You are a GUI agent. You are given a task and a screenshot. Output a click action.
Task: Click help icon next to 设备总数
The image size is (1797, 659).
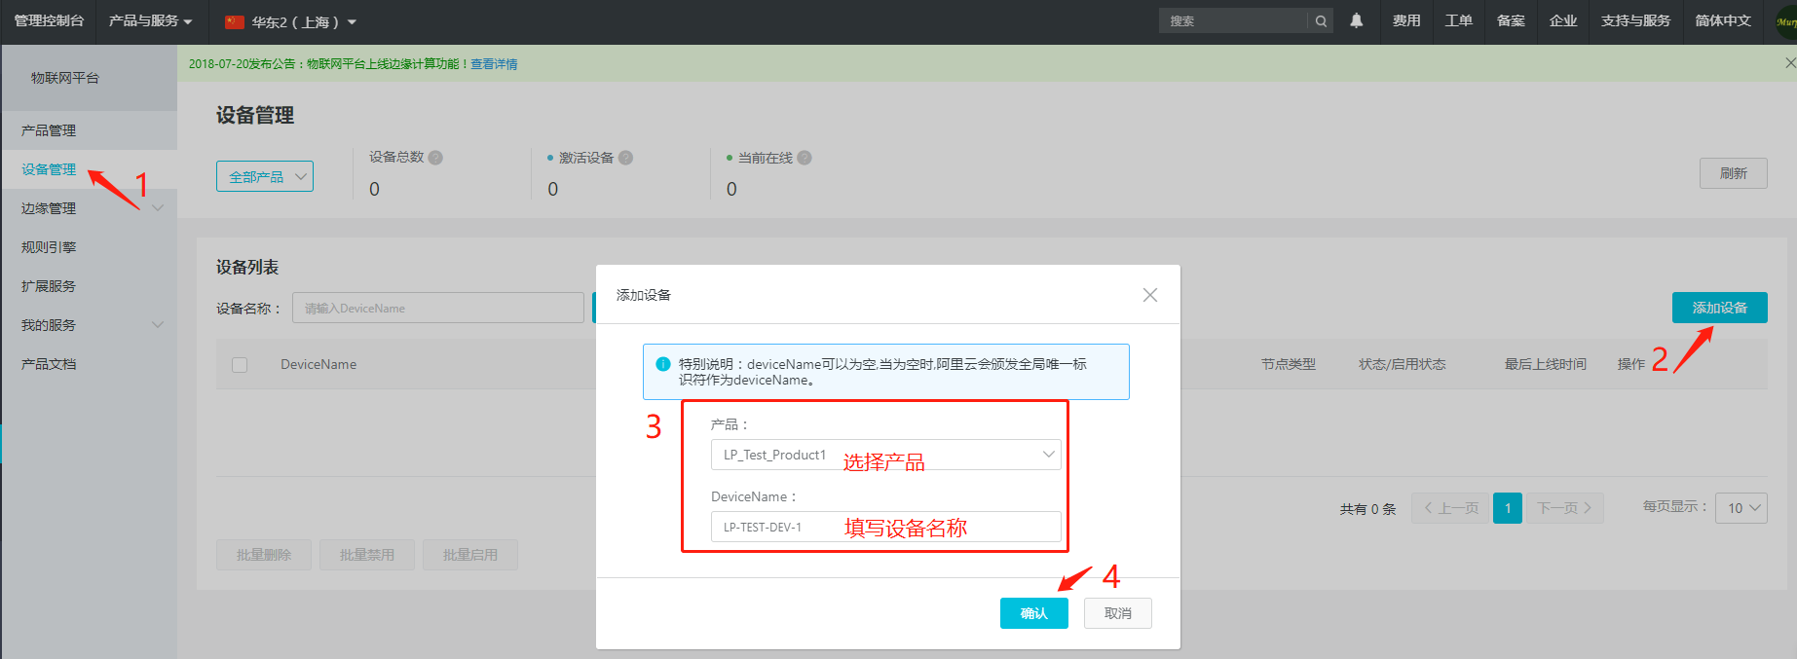point(435,158)
